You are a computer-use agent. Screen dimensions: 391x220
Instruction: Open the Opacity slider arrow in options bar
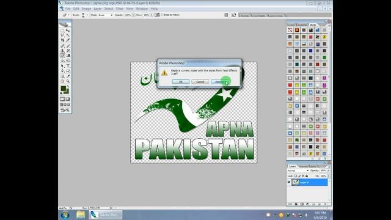click(x=133, y=15)
